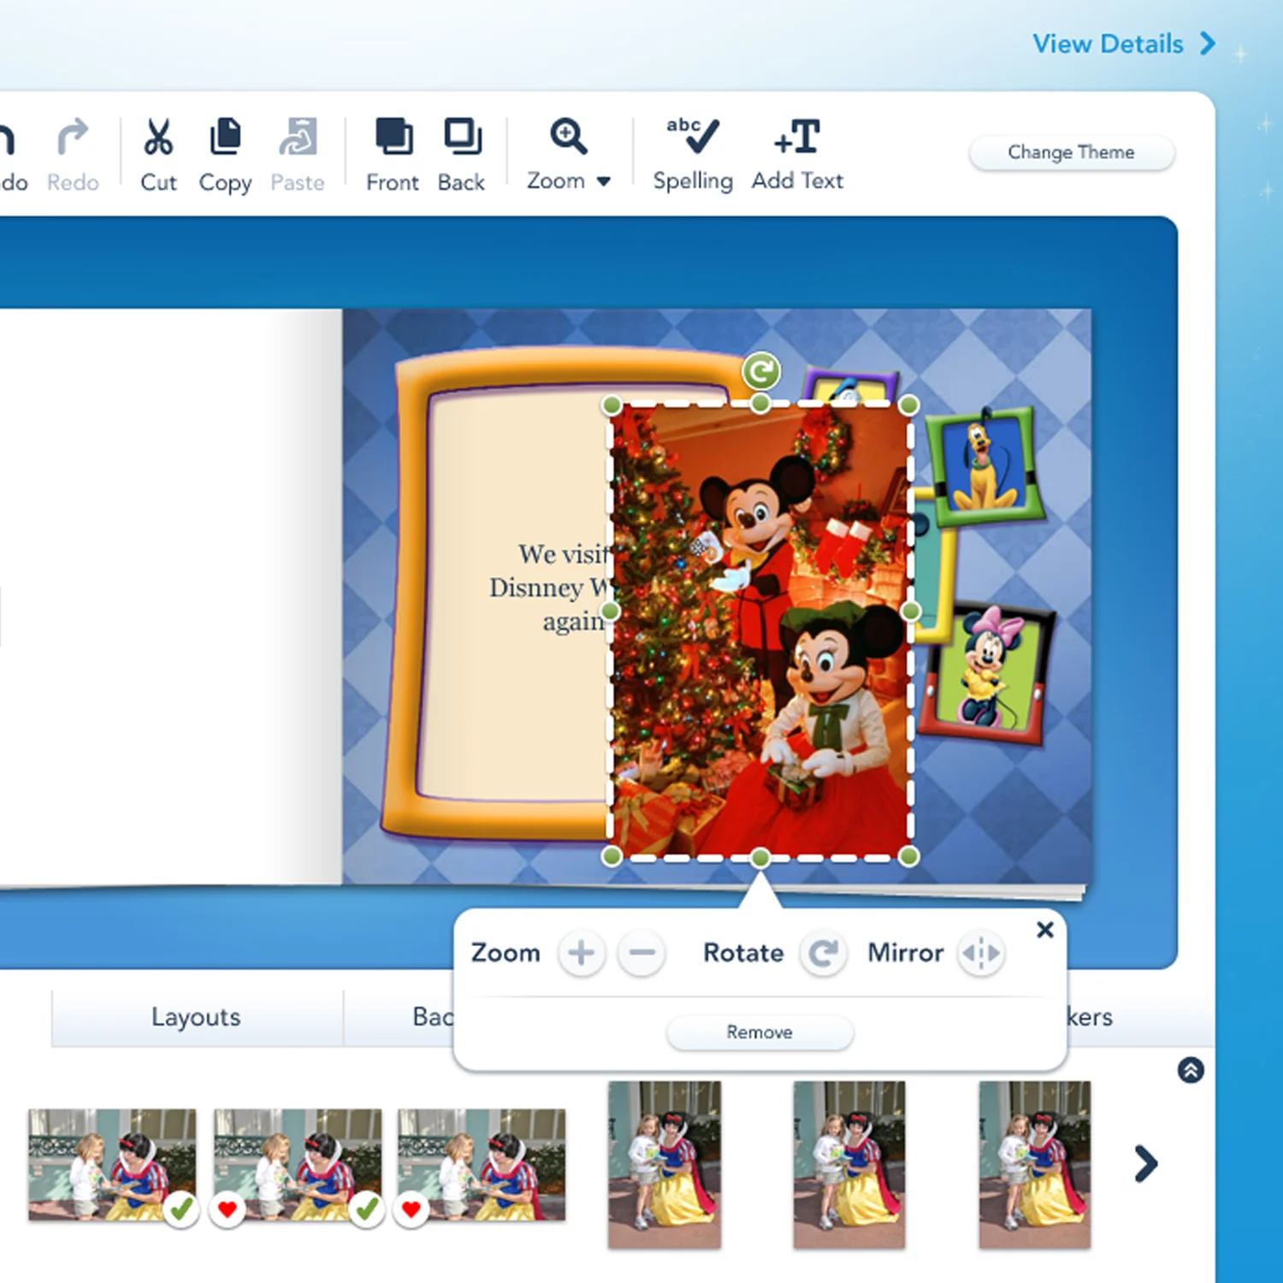
Task: Click the Remove button in popup
Action: [x=760, y=1032]
